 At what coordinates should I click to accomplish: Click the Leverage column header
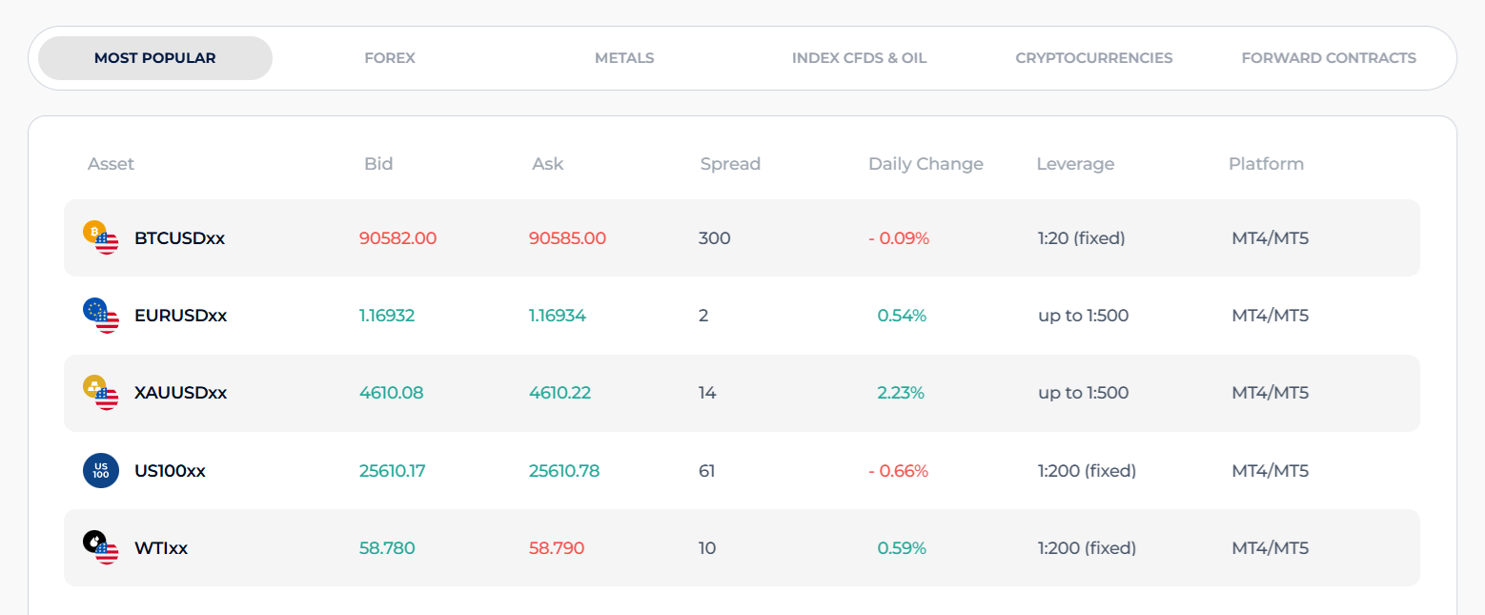[1075, 164]
